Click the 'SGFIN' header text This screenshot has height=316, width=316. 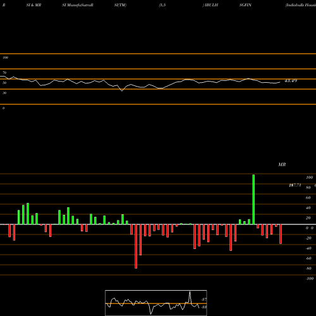(245, 5)
